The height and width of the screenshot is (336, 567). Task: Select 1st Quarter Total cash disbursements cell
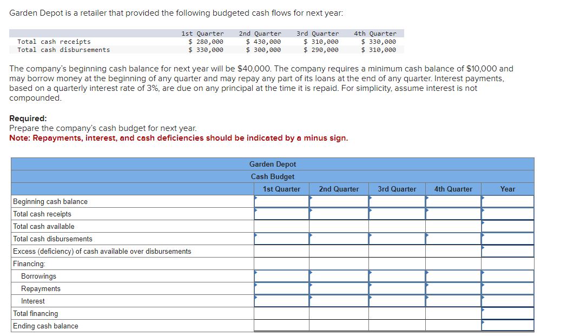coord(281,239)
